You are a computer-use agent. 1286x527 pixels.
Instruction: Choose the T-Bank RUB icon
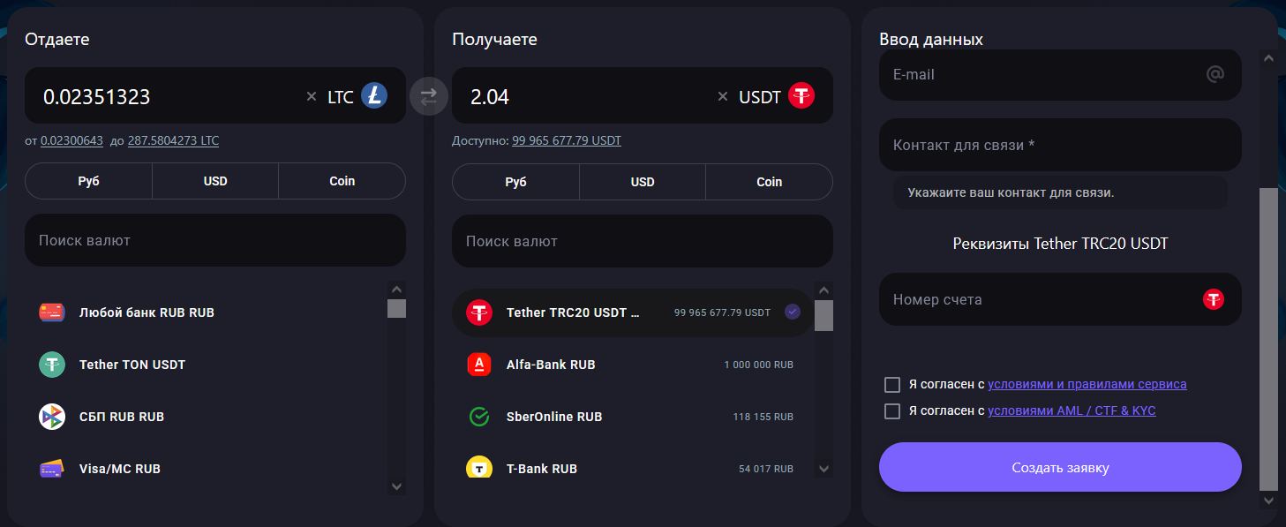coord(479,468)
